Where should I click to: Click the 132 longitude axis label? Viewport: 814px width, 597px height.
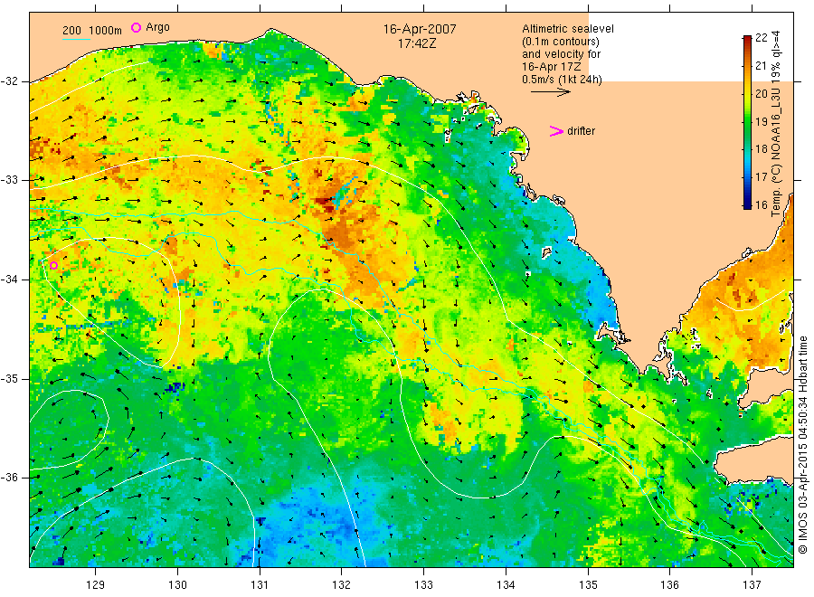342,585
